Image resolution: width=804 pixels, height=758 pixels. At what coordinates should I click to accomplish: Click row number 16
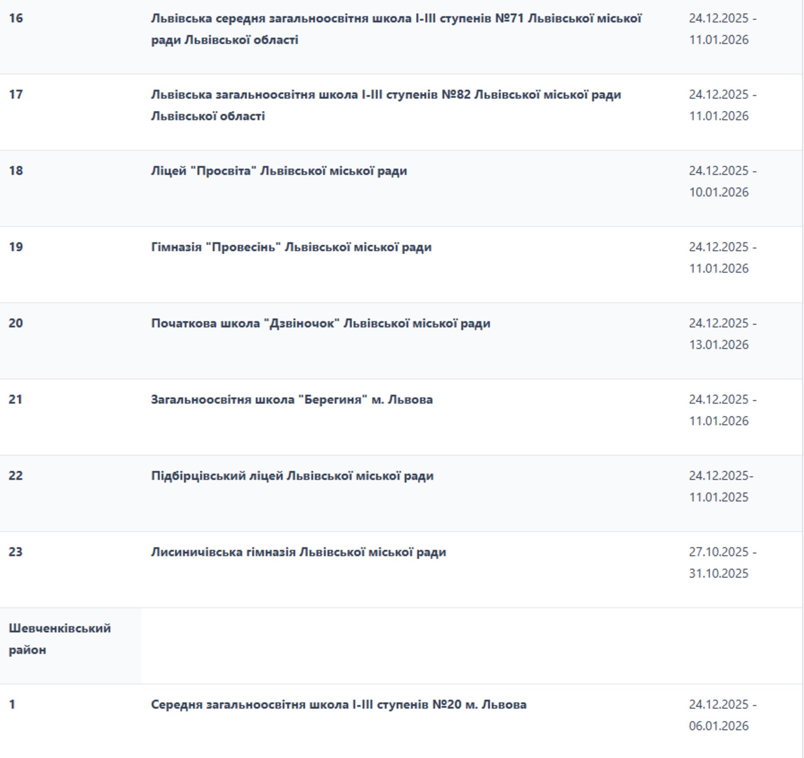[16, 18]
